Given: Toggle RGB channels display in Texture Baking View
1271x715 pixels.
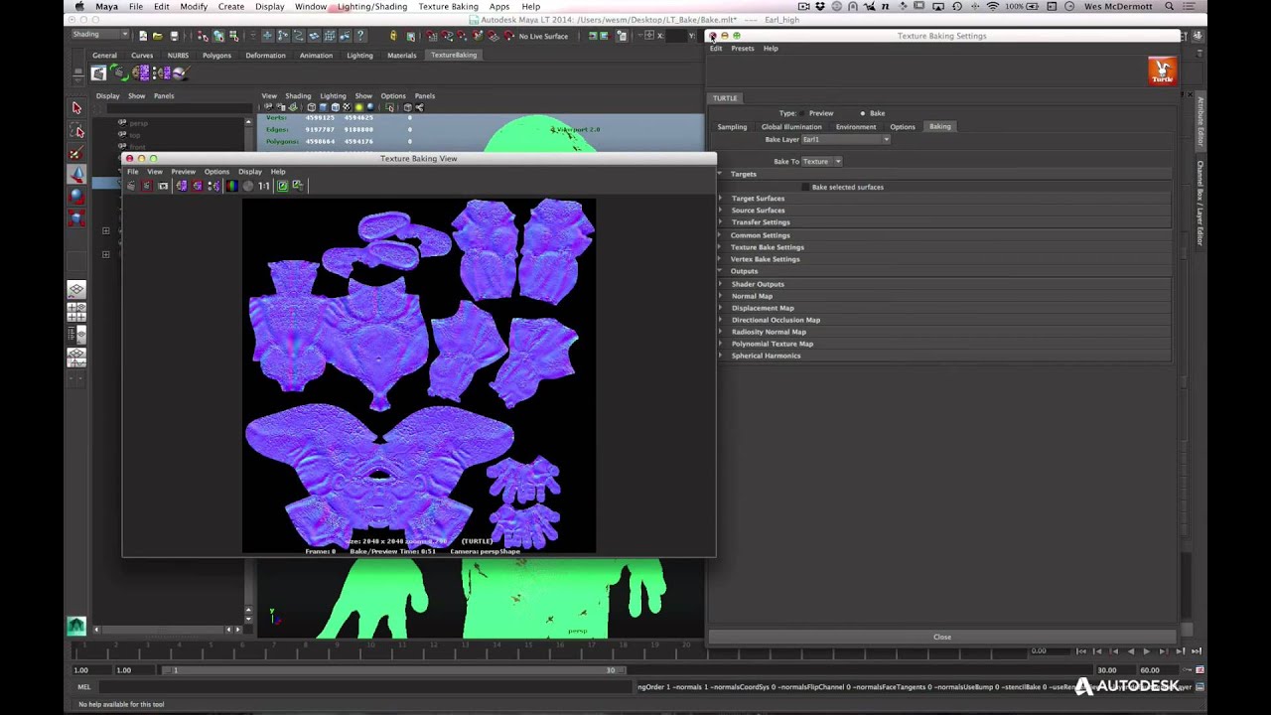Looking at the screenshot, I should point(231,186).
